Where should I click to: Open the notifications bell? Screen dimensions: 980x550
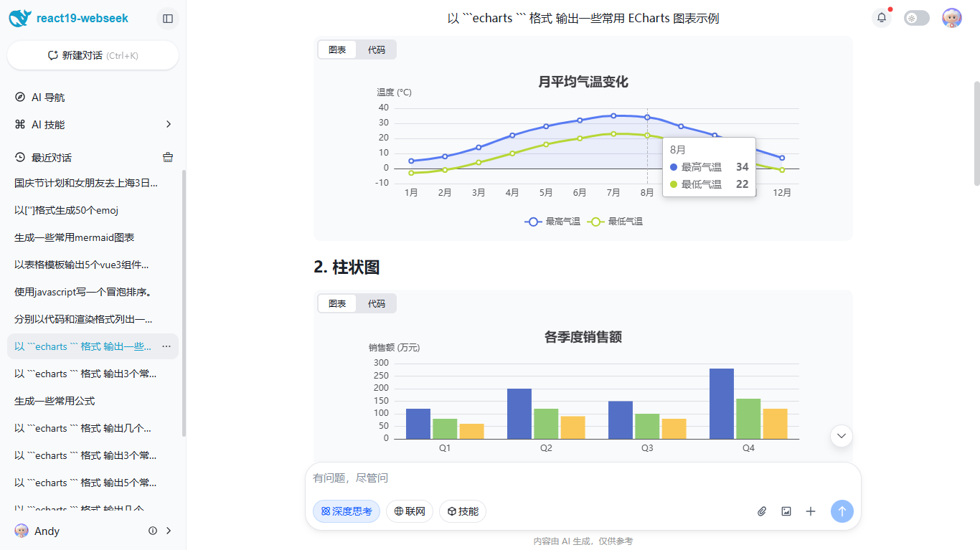point(882,18)
